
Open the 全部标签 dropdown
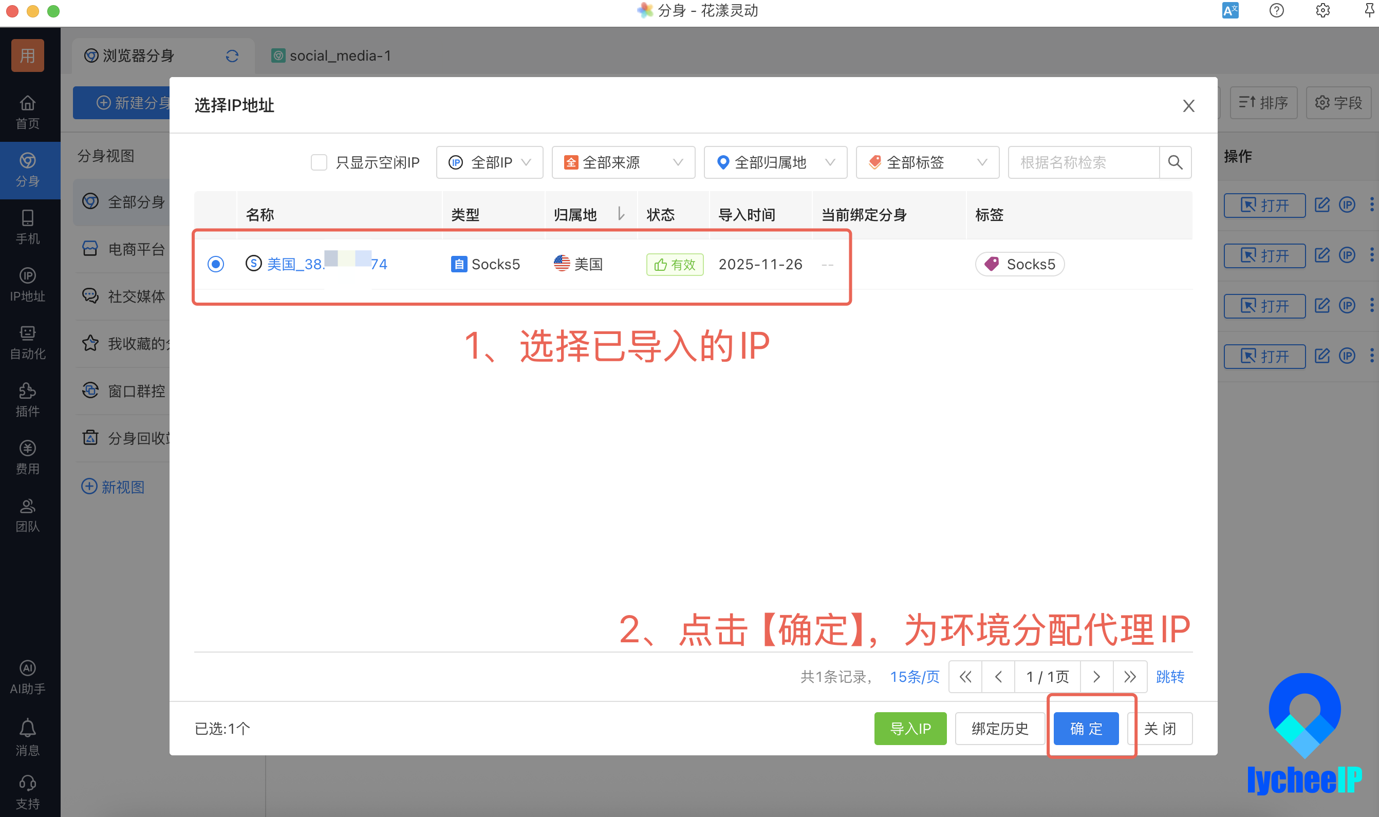coord(927,162)
